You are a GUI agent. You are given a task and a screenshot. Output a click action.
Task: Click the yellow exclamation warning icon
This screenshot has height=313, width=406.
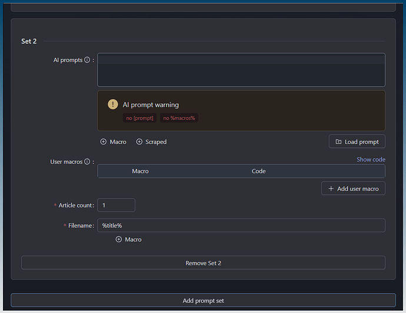(x=113, y=104)
